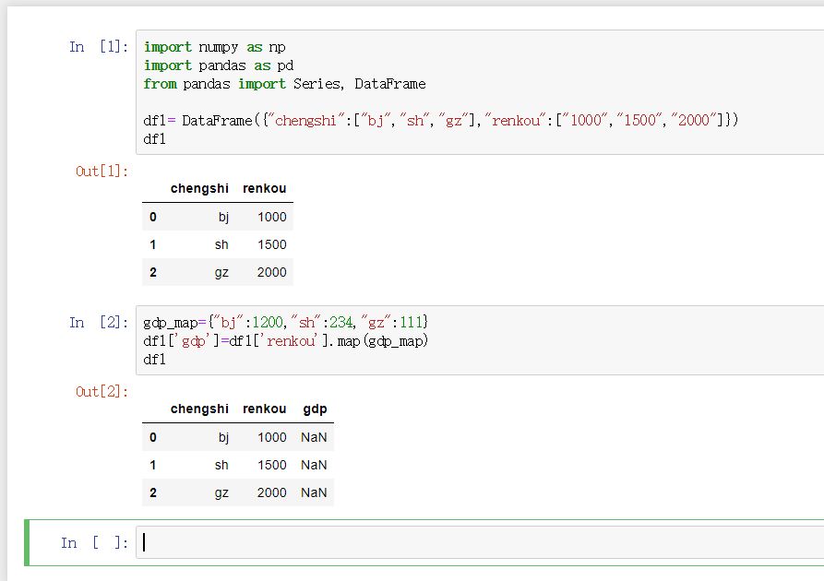Click the Out[1]: output prompt
The height and width of the screenshot is (581, 824).
coord(102,172)
